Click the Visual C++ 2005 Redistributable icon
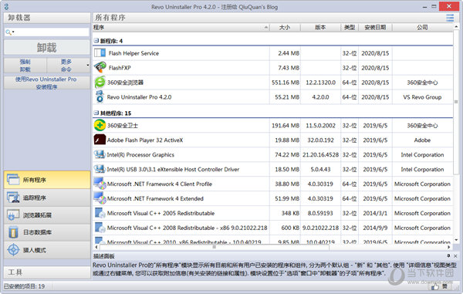 point(100,213)
